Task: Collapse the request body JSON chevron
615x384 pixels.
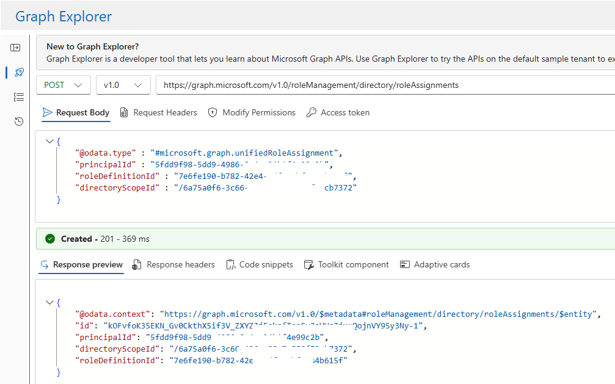Action: pos(49,141)
